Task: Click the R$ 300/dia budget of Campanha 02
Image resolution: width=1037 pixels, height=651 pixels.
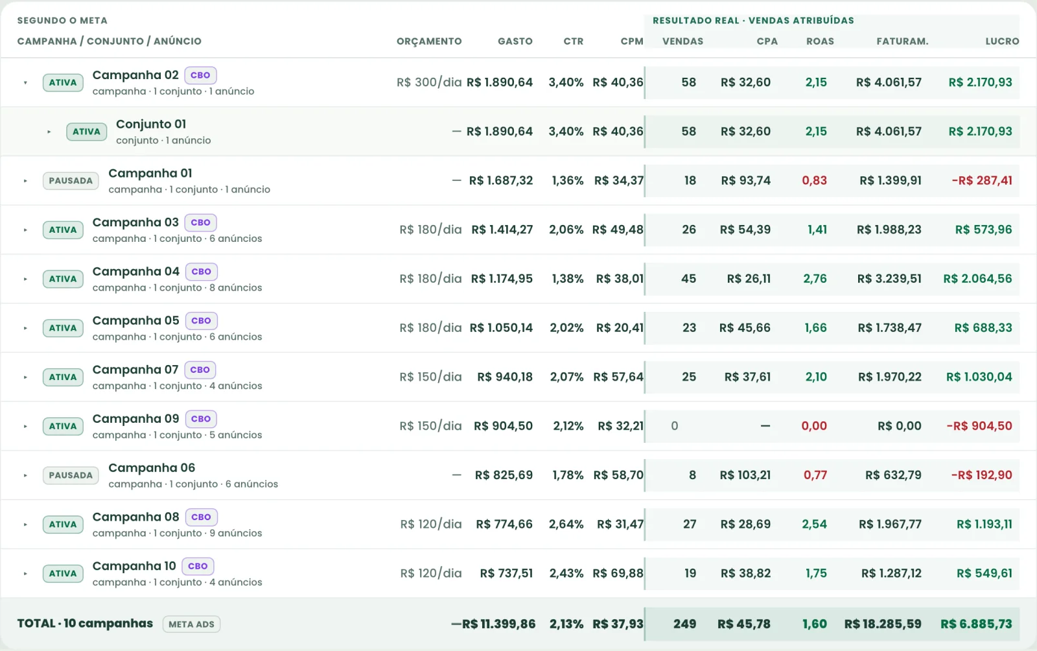Action: click(429, 82)
